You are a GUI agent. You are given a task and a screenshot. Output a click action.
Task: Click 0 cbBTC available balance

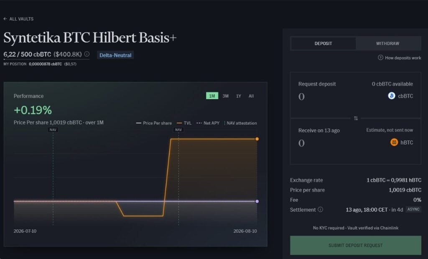(392, 84)
